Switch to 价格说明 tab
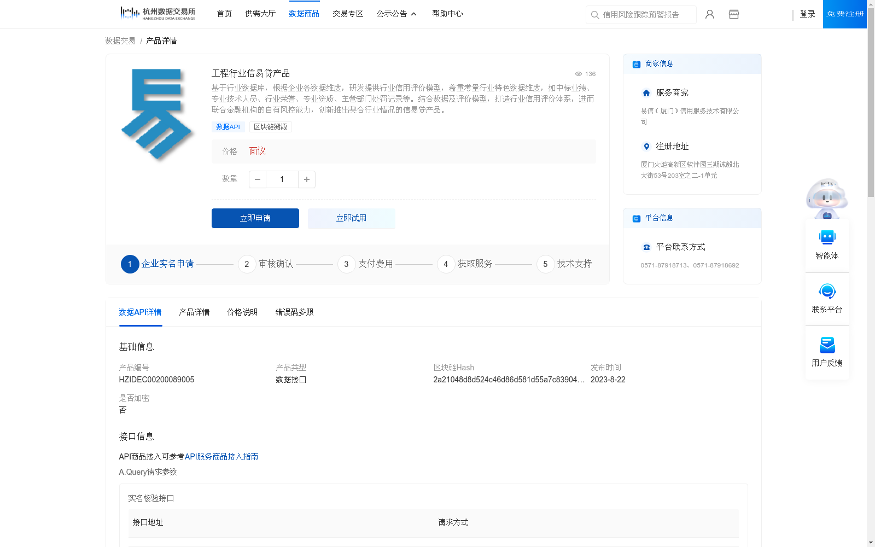This screenshot has width=875, height=547. pyautogui.click(x=242, y=312)
